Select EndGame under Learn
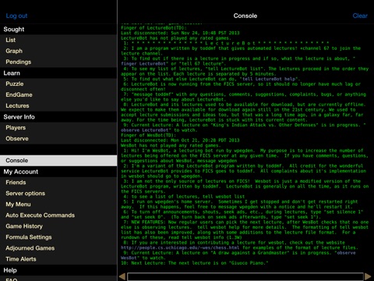 coord(58,94)
